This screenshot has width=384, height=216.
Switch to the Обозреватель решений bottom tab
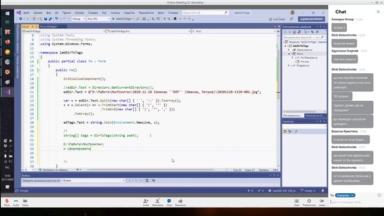coord(293,116)
